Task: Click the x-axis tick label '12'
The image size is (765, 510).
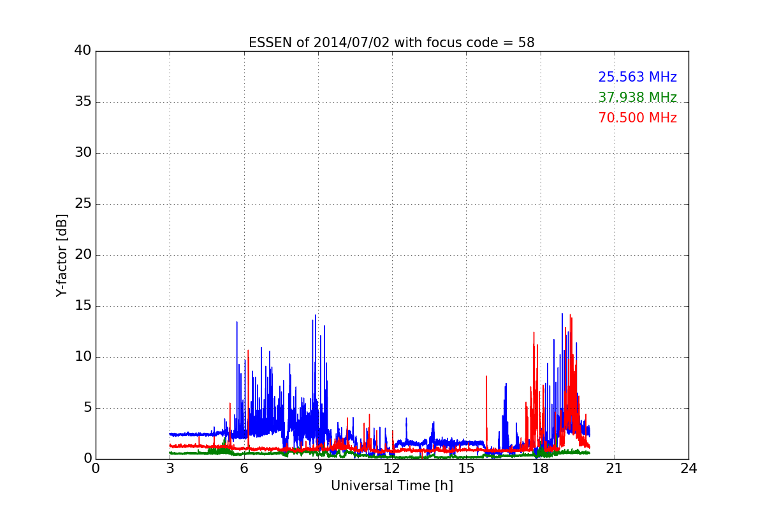Action: pos(392,469)
